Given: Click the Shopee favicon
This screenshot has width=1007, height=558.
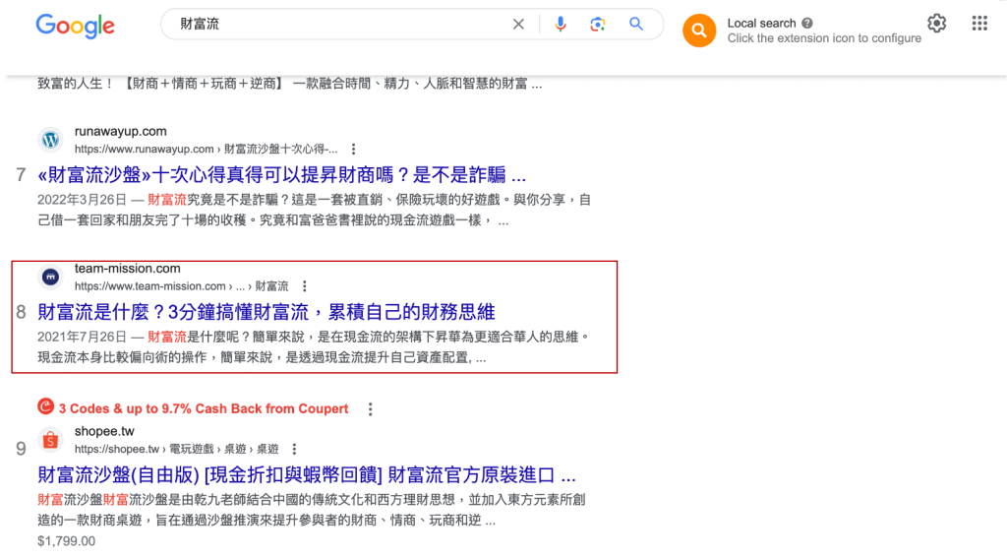Looking at the screenshot, I should tap(51, 440).
